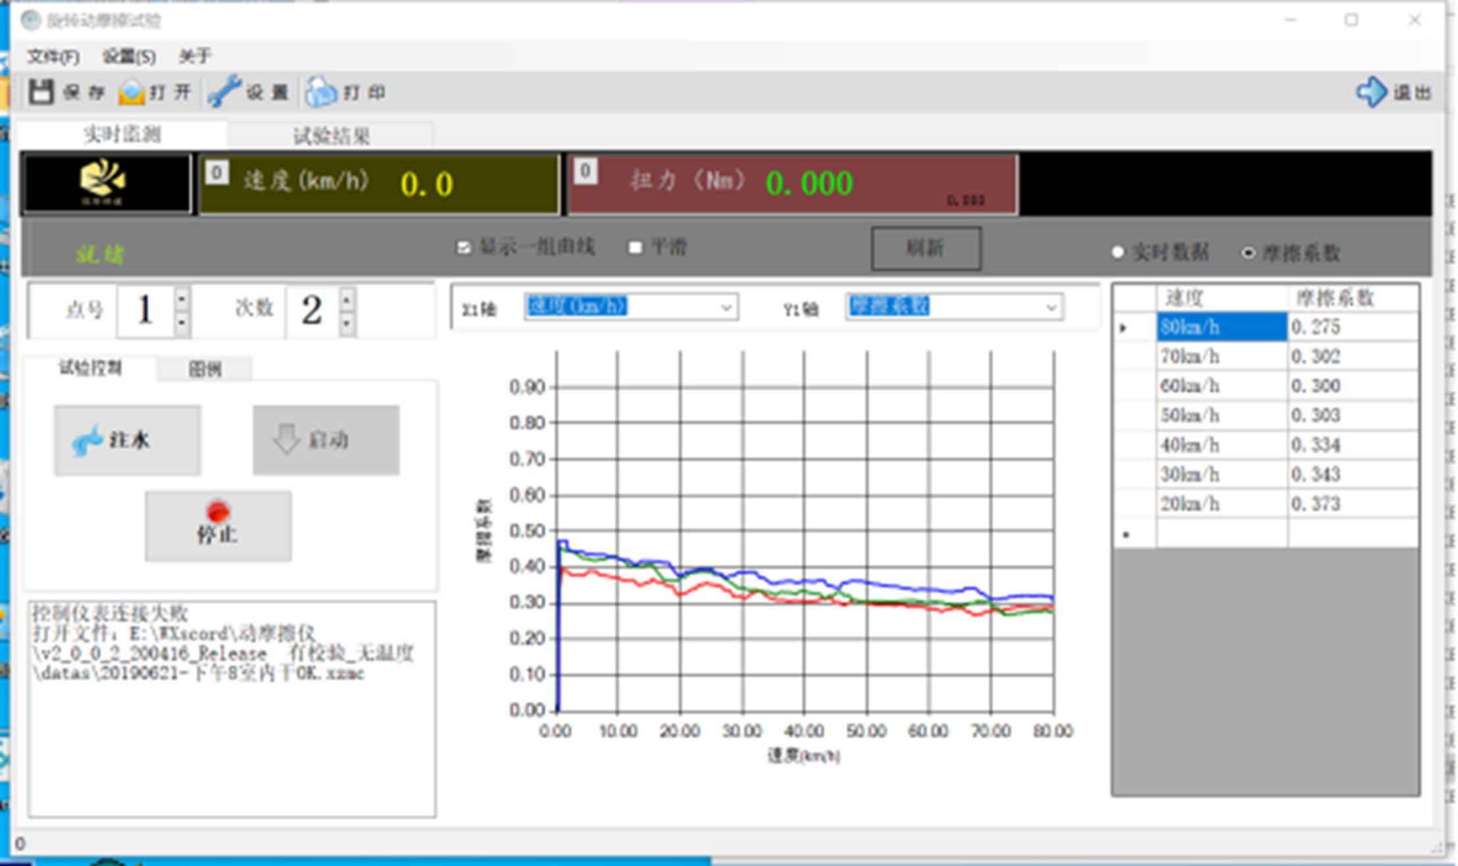Expand the X1 axis speed dropdown
1458x866 pixels.
point(726,307)
